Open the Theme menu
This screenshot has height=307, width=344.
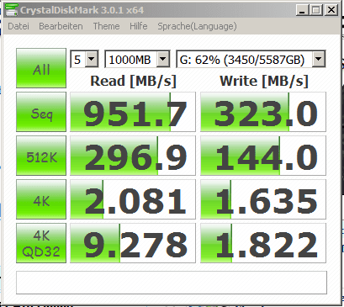tap(107, 26)
